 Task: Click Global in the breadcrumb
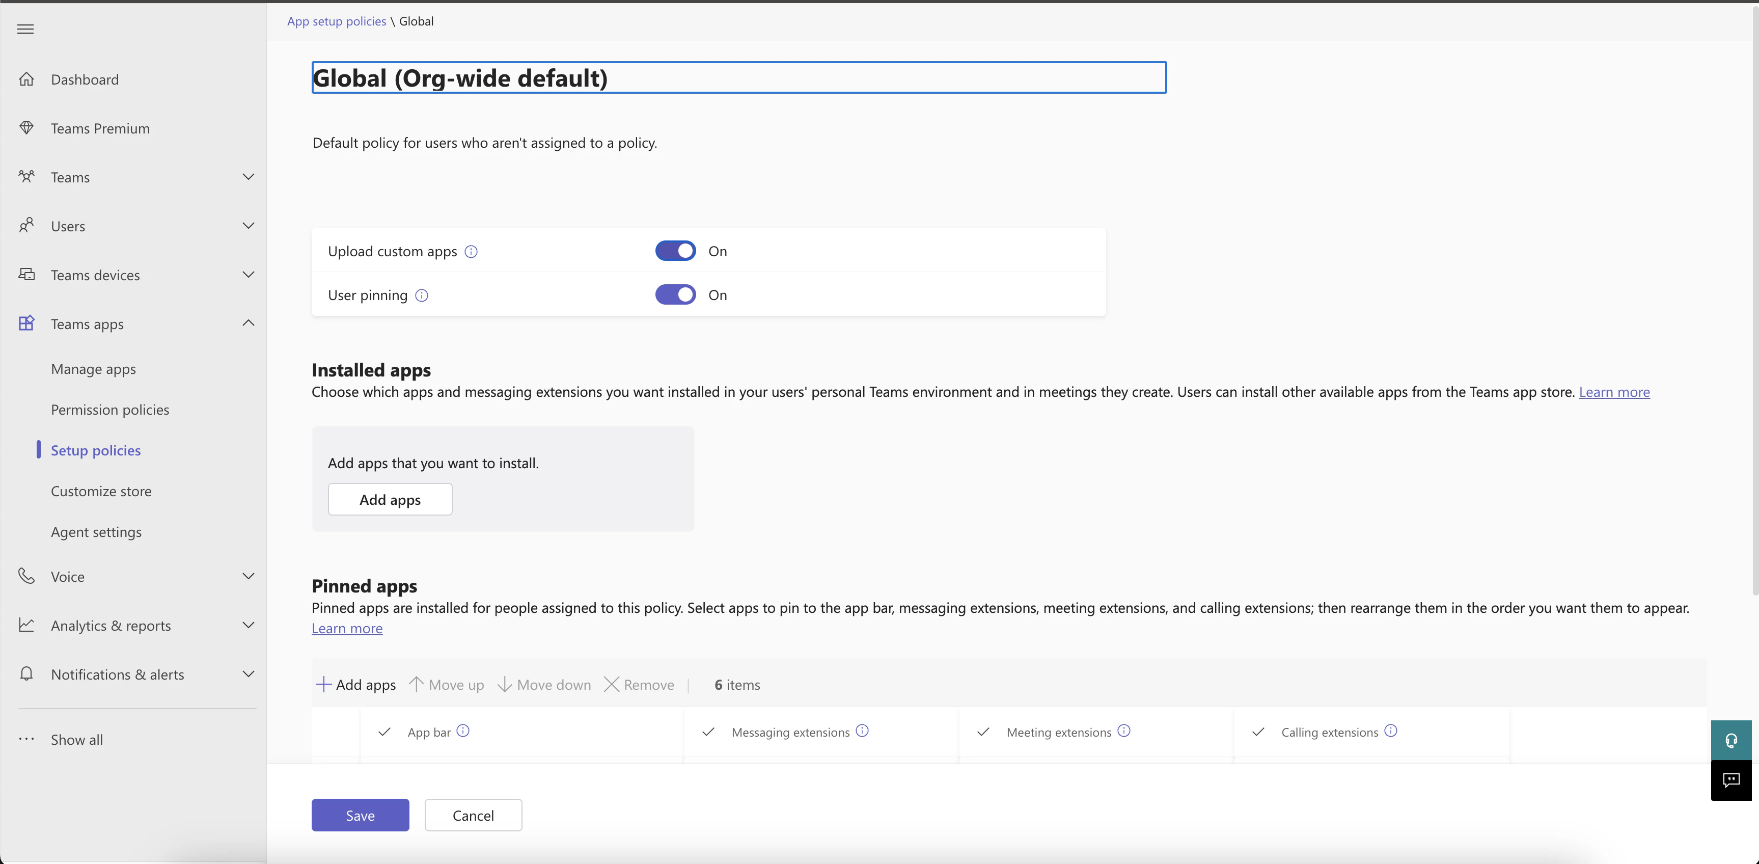(x=417, y=21)
